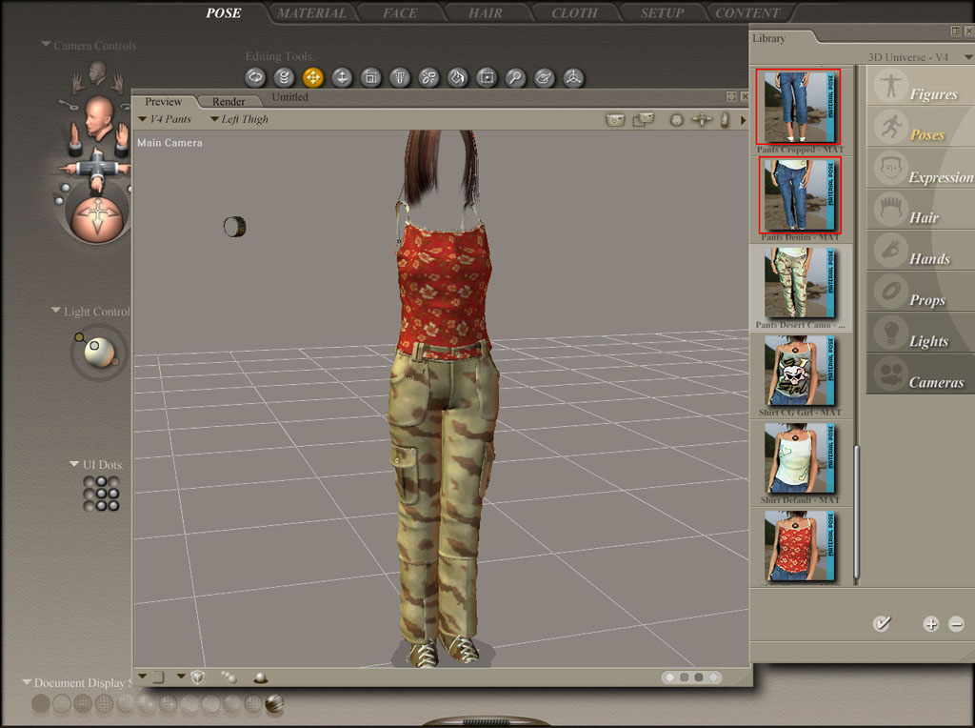Activate the Translate/Pull editing tool

(312, 77)
